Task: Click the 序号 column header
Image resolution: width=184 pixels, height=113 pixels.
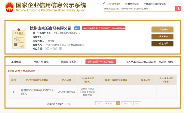Action: [x=13, y=80]
